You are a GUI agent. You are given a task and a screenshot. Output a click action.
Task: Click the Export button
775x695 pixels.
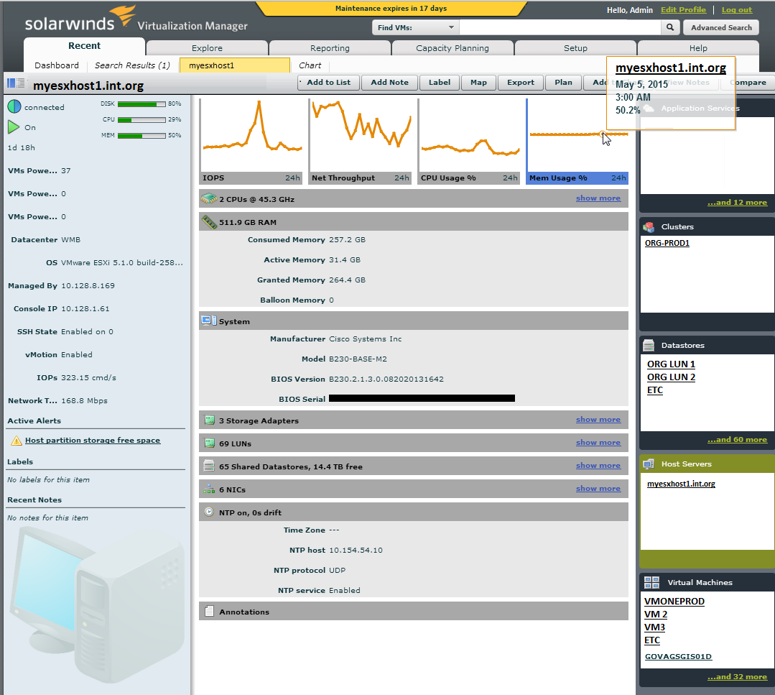[x=521, y=83]
